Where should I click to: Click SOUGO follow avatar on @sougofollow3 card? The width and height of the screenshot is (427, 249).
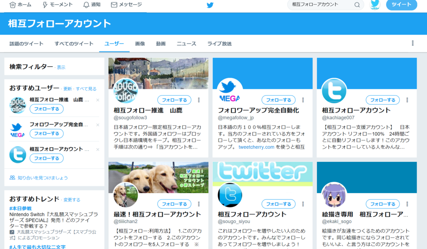[x=126, y=91]
